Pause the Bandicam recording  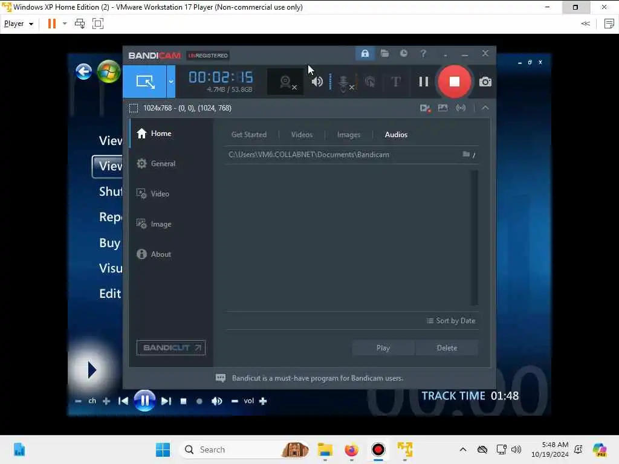(x=424, y=82)
